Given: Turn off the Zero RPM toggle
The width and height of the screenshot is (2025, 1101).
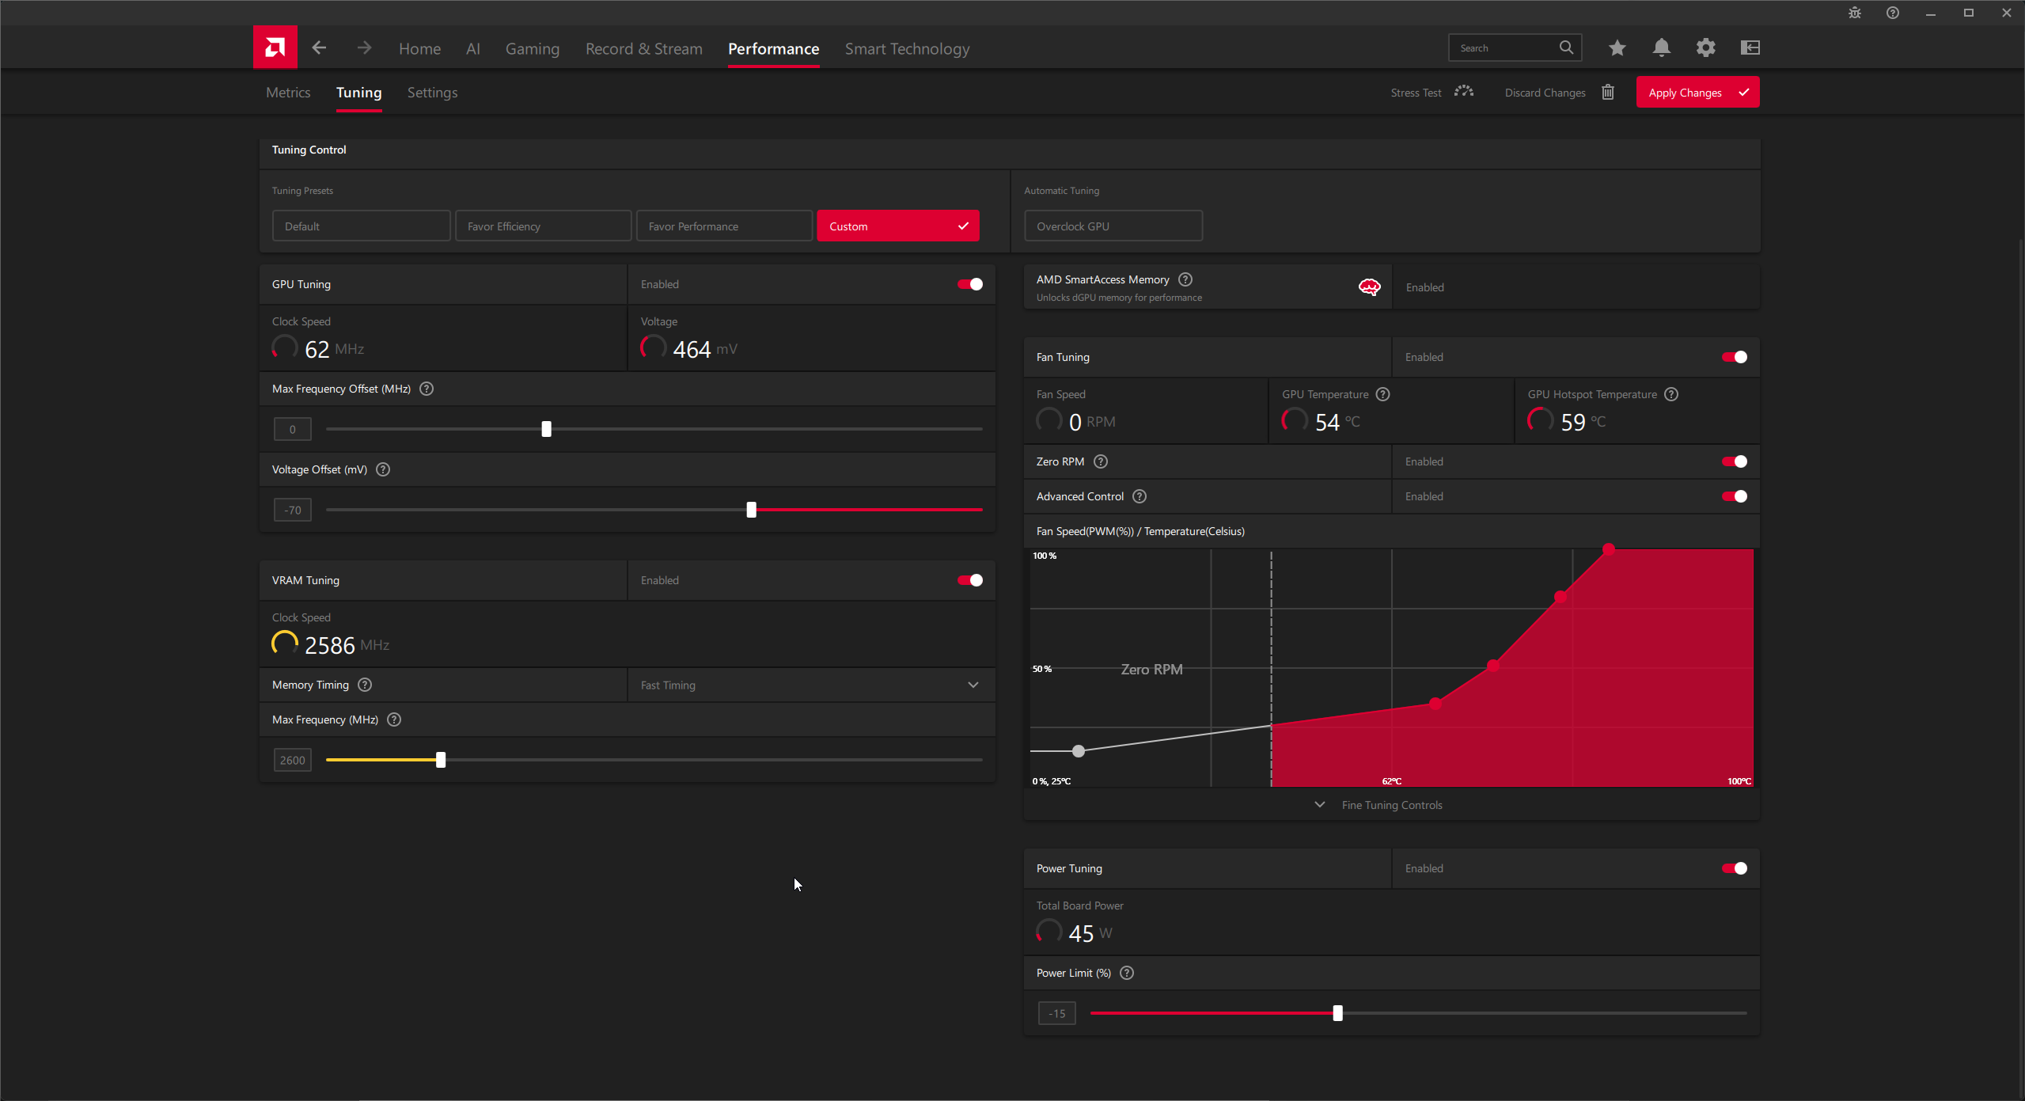Looking at the screenshot, I should 1734,461.
